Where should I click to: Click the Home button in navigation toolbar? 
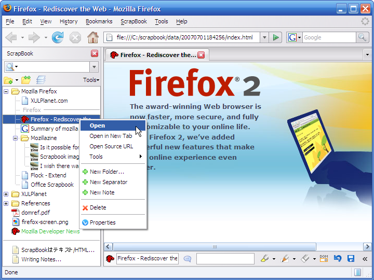click(92, 37)
